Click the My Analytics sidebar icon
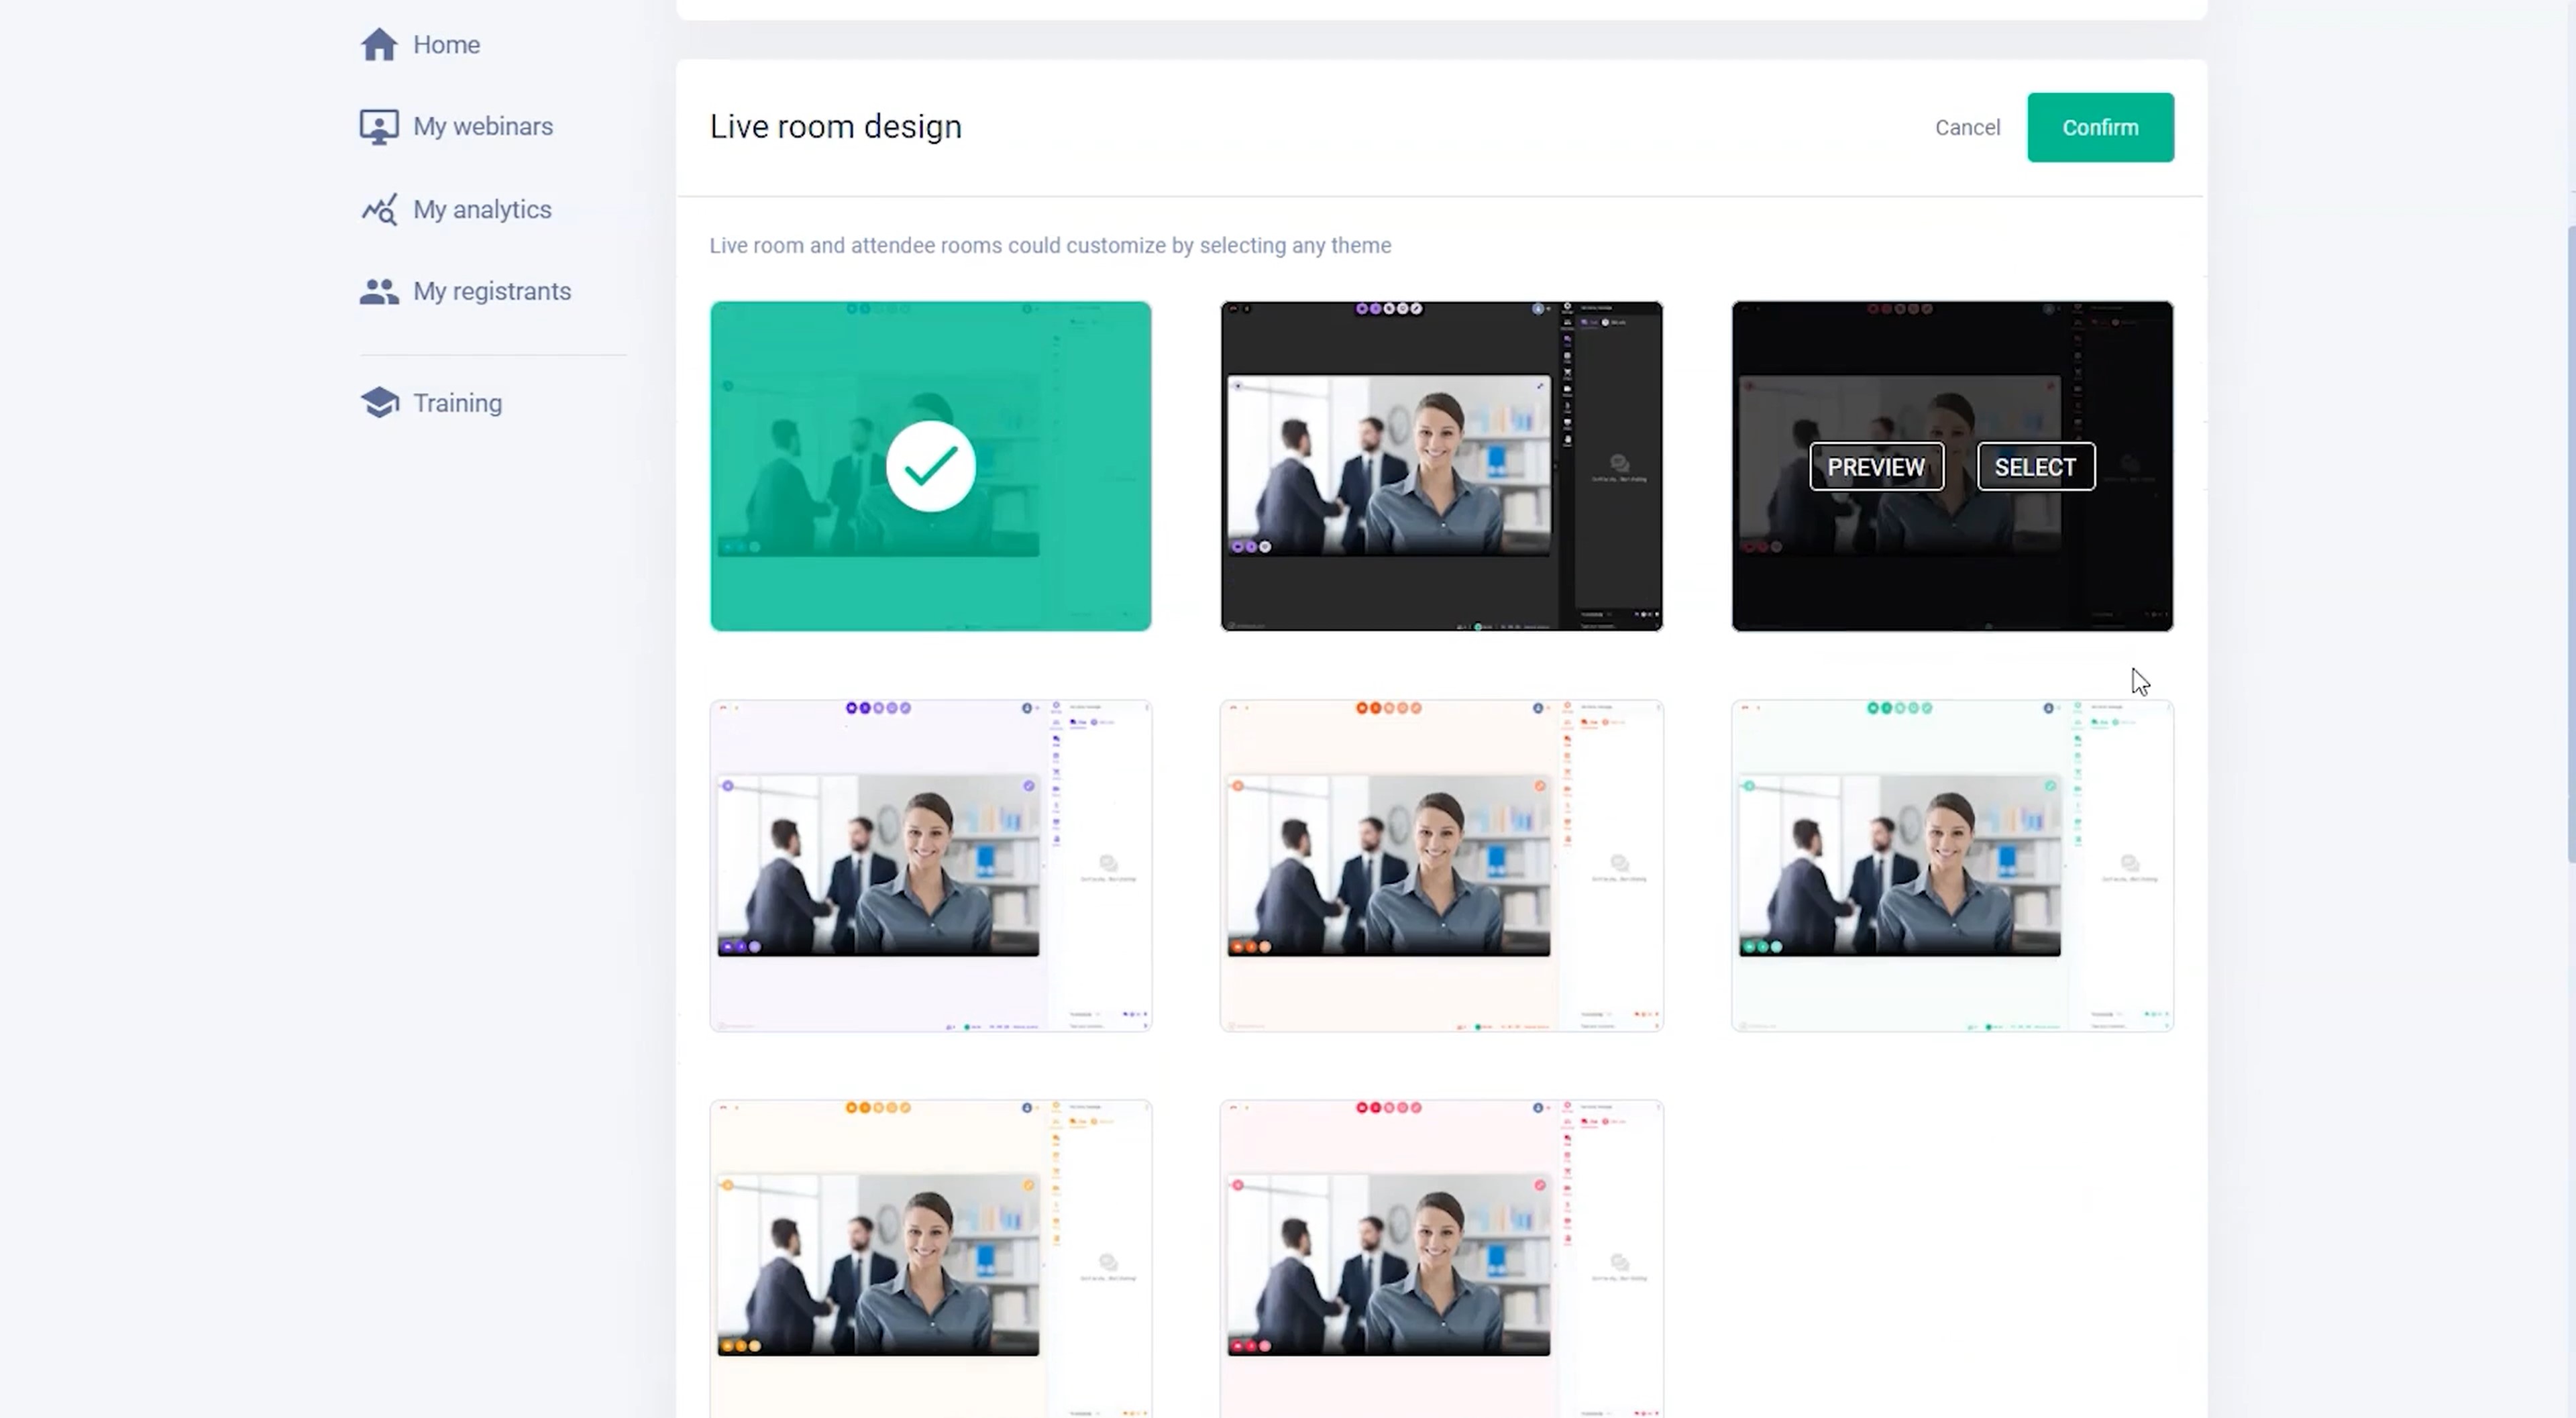Screen dimensions: 2576x1418 click(377, 209)
